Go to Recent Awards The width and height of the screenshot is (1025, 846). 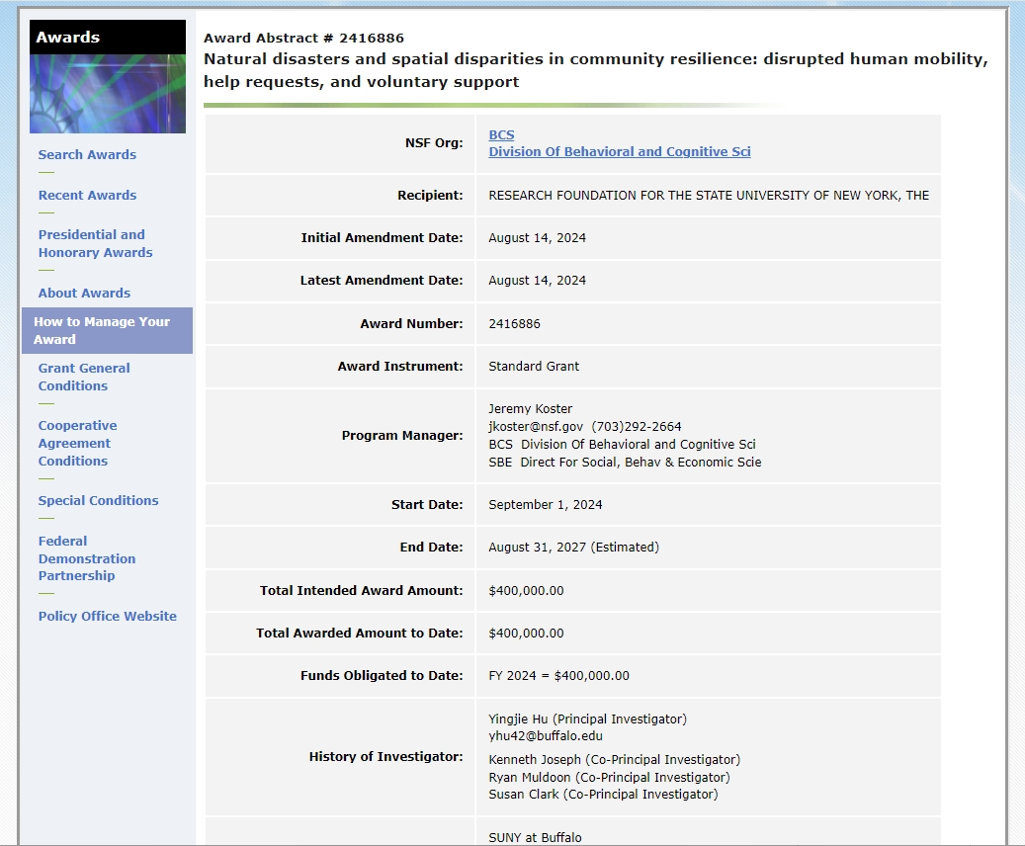coord(87,196)
